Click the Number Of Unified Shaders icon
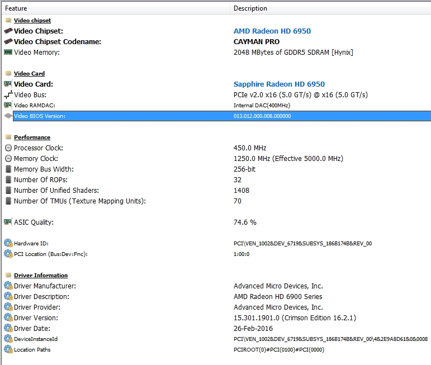 [8, 190]
